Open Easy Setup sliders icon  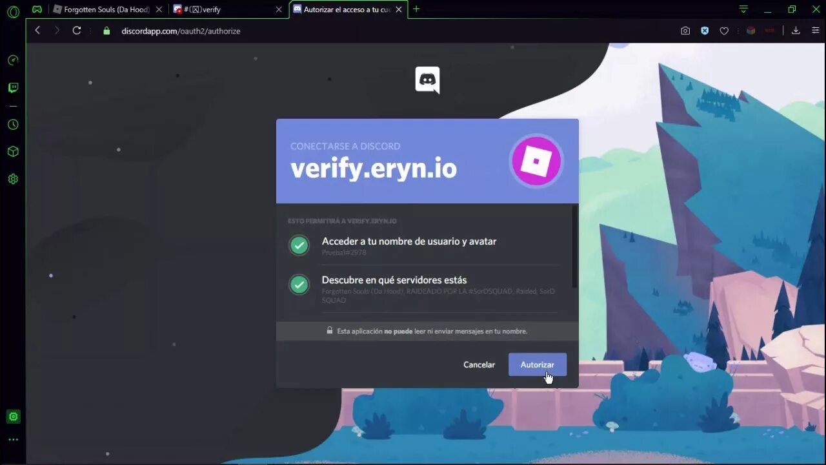(816, 30)
